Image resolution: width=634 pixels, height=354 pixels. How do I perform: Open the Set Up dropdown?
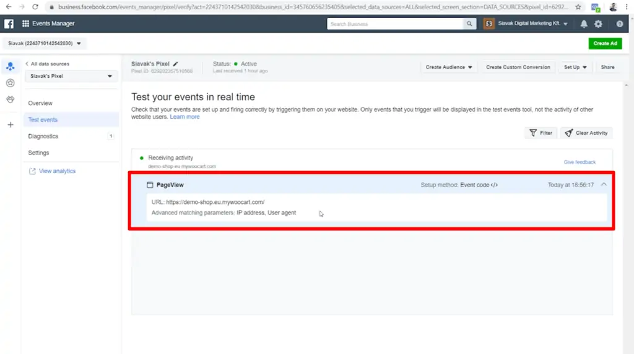575,67
